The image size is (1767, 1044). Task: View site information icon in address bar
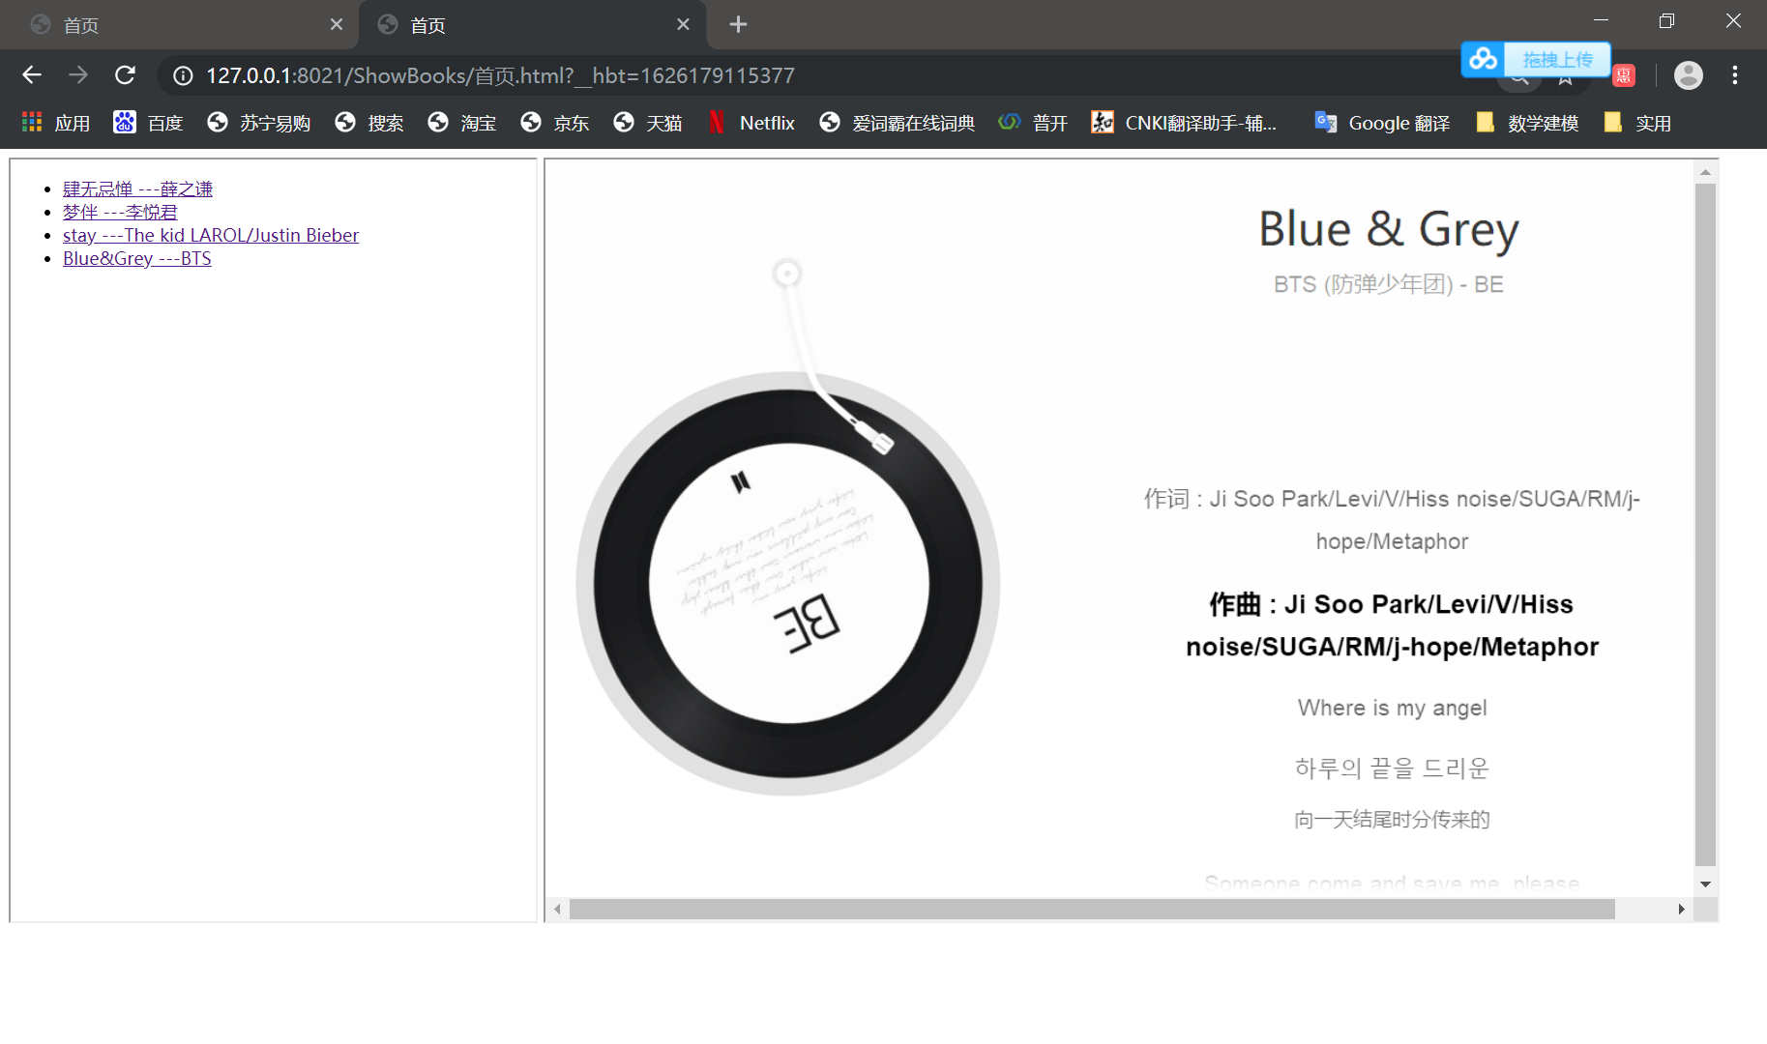tap(183, 75)
